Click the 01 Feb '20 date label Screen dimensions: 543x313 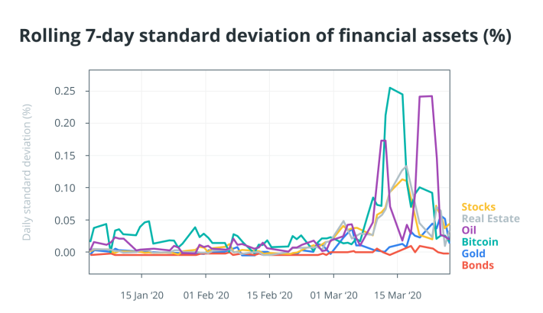(x=206, y=295)
